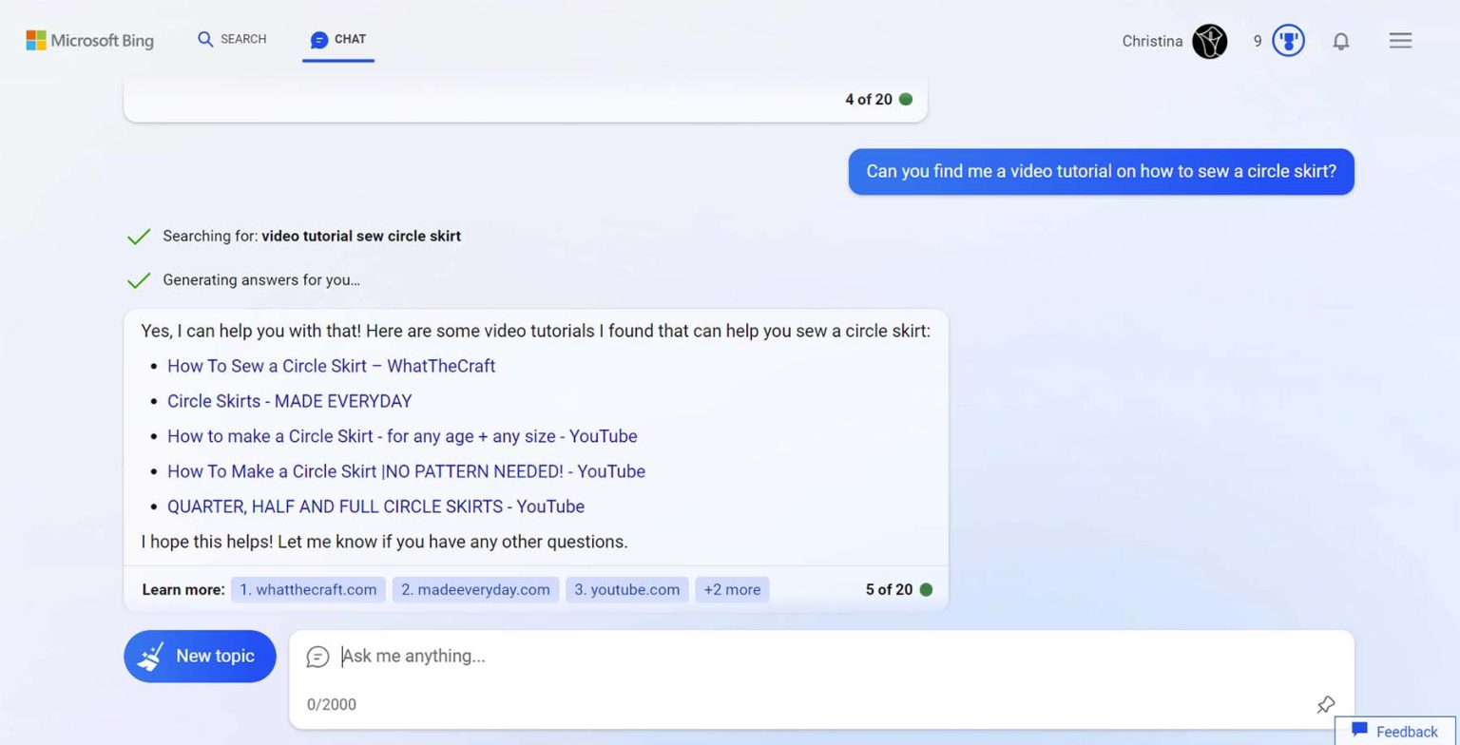Open the 1. whatthecraft.com source chip

click(x=308, y=589)
